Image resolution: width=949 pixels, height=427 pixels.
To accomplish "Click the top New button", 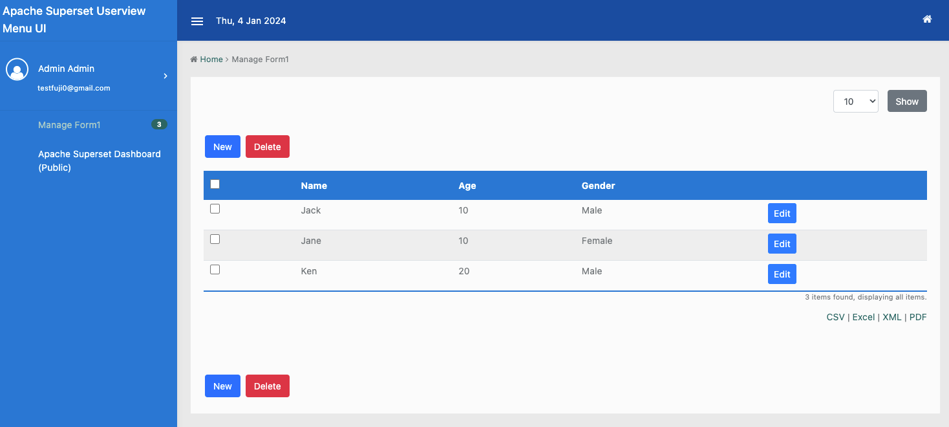I will pyautogui.click(x=222, y=147).
